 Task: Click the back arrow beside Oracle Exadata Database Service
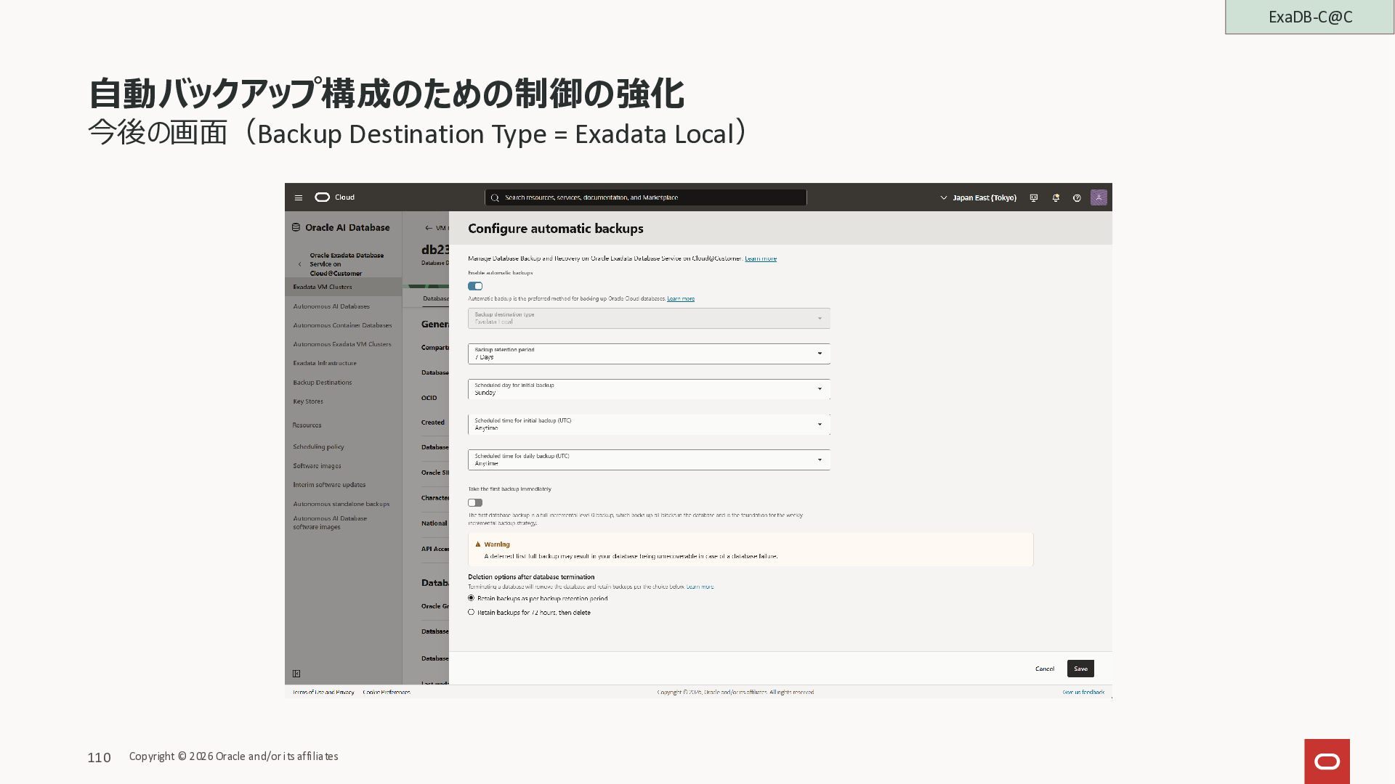[x=300, y=264]
